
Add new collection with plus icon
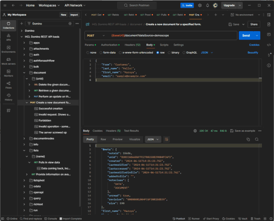(21, 24)
